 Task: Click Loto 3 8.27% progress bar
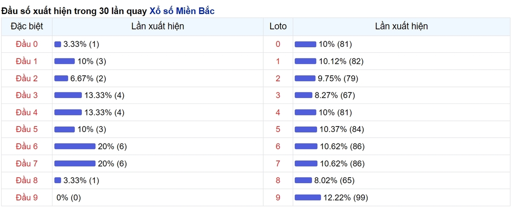point(304,95)
